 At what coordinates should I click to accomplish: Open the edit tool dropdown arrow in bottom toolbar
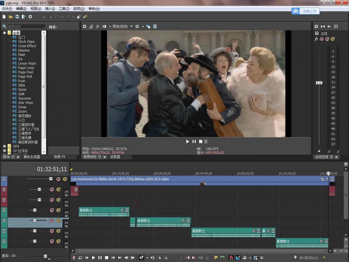pos(147,258)
